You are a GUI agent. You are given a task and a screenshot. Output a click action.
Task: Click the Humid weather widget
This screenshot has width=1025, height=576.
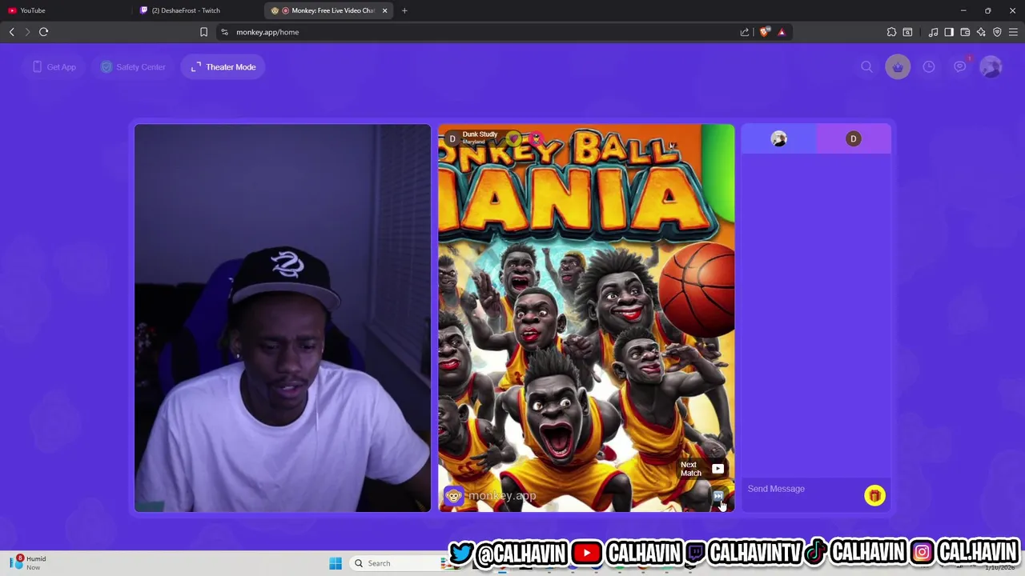point(29,563)
